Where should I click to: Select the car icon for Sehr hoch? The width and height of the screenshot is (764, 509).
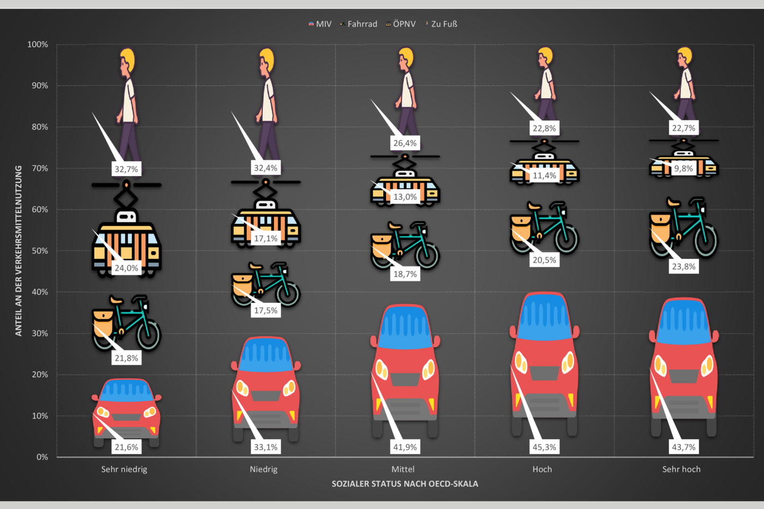pyautogui.click(x=684, y=367)
